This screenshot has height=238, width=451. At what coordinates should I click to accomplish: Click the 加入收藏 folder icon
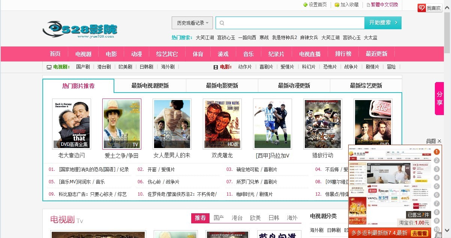(x=337, y=5)
